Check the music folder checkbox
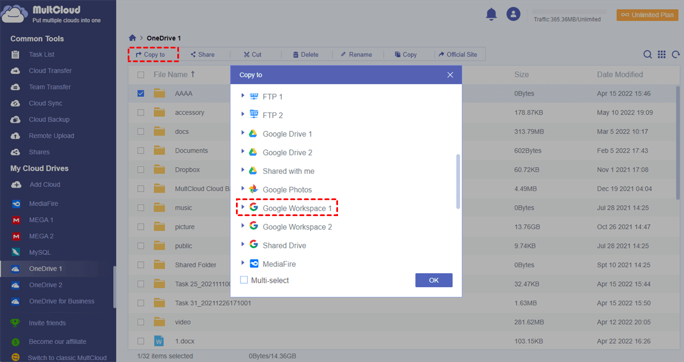Viewport: 684px width, 362px height. (141, 208)
